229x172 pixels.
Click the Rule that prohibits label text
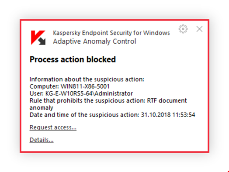87,101
